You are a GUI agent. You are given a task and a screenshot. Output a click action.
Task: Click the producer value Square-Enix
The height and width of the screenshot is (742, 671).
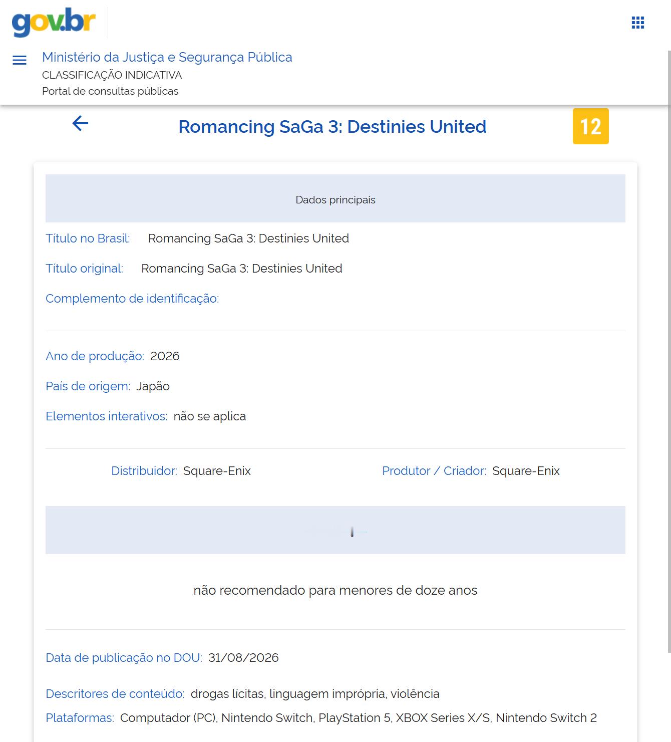coord(526,471)
